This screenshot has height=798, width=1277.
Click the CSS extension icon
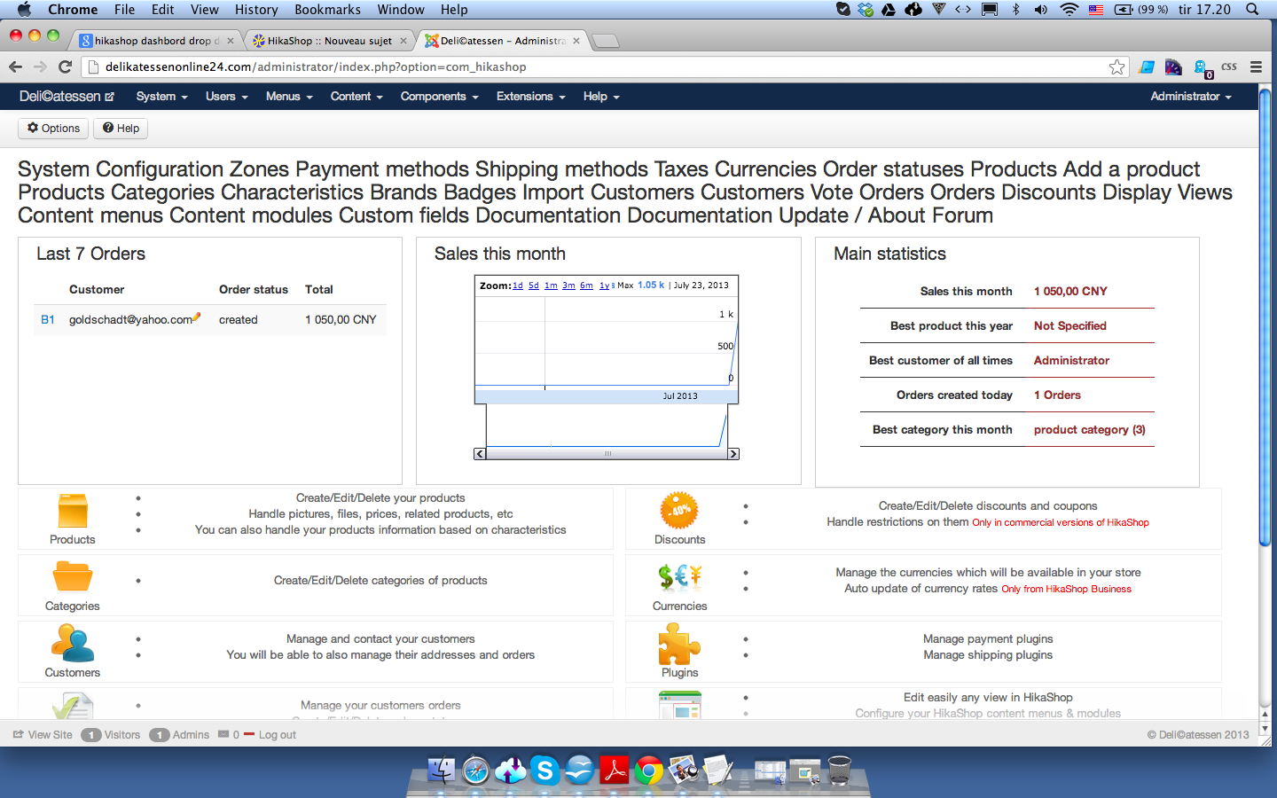pyautogui.click(x=1229, y=66)
